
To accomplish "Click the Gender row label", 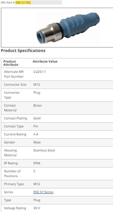I will pos(10,142).
